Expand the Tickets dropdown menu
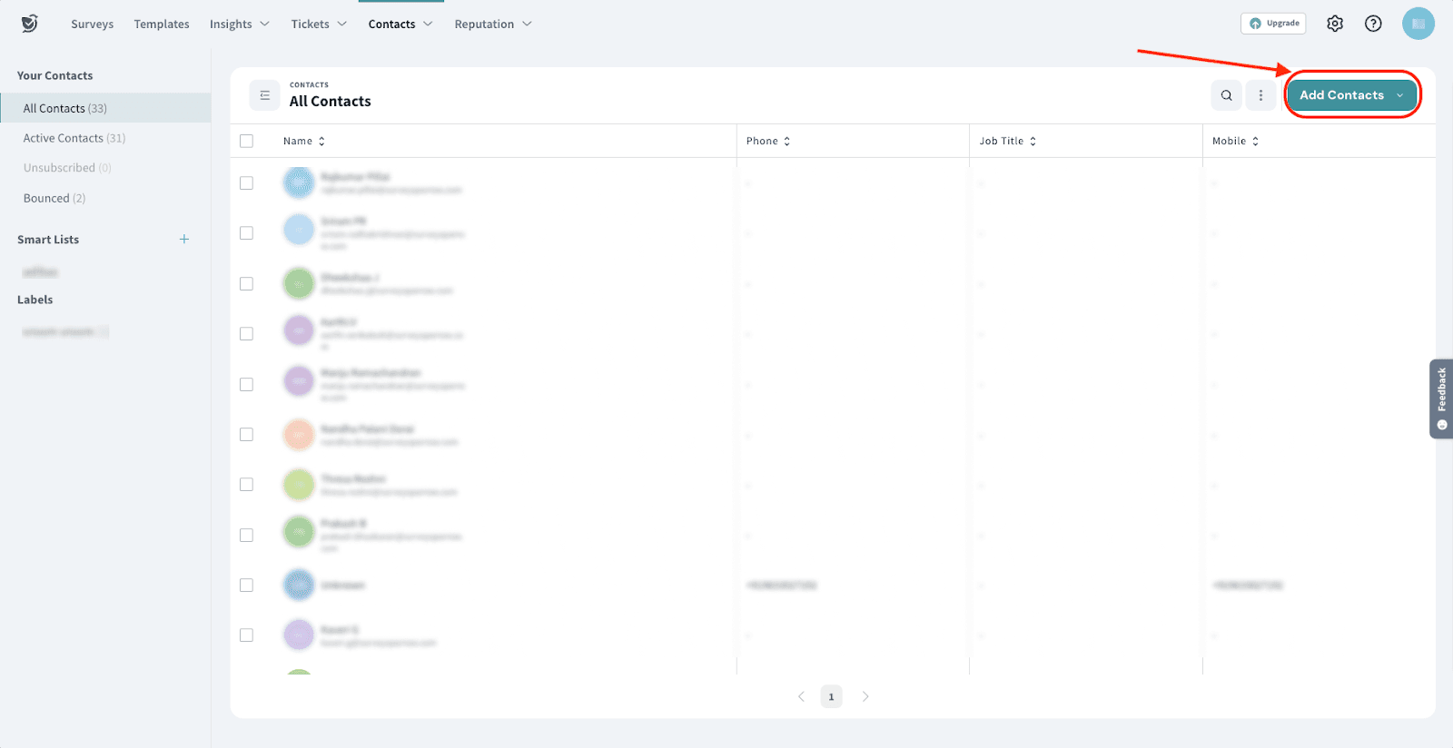This screenshot has width=1453, height=748. 319,25
